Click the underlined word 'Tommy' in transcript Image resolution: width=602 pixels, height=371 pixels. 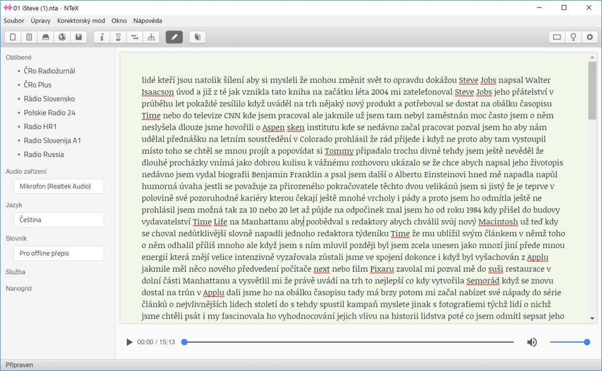point(339,151)
